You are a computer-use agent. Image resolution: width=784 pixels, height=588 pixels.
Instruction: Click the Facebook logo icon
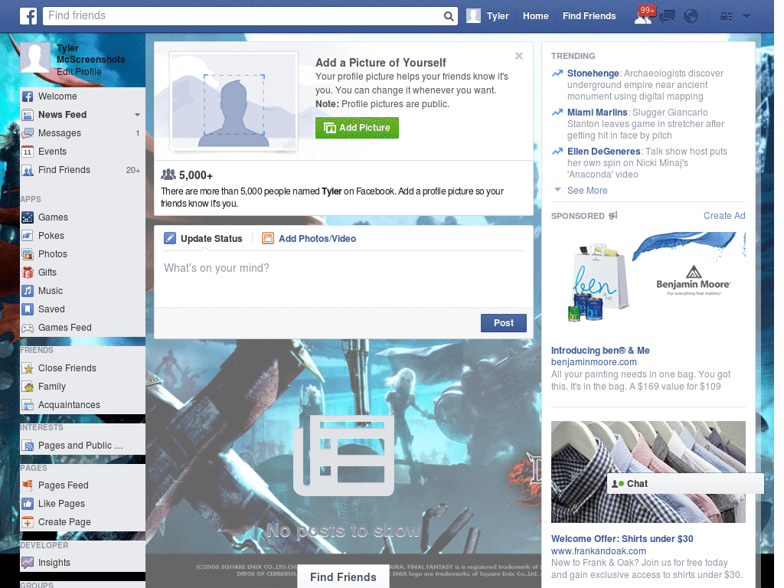point(28,16)
